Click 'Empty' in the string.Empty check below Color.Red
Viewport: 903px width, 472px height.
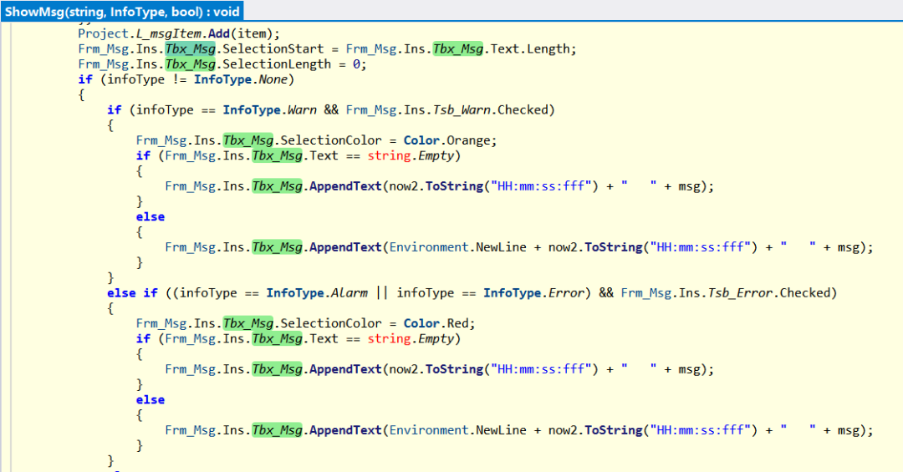pyautogui.click(x=436, y=339)
